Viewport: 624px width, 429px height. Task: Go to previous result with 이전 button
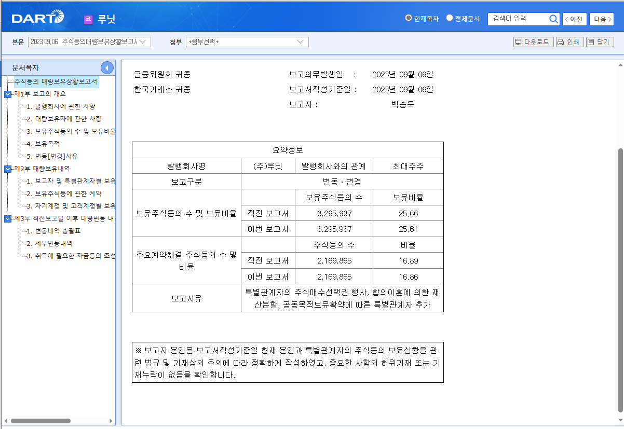click(574, 19)
